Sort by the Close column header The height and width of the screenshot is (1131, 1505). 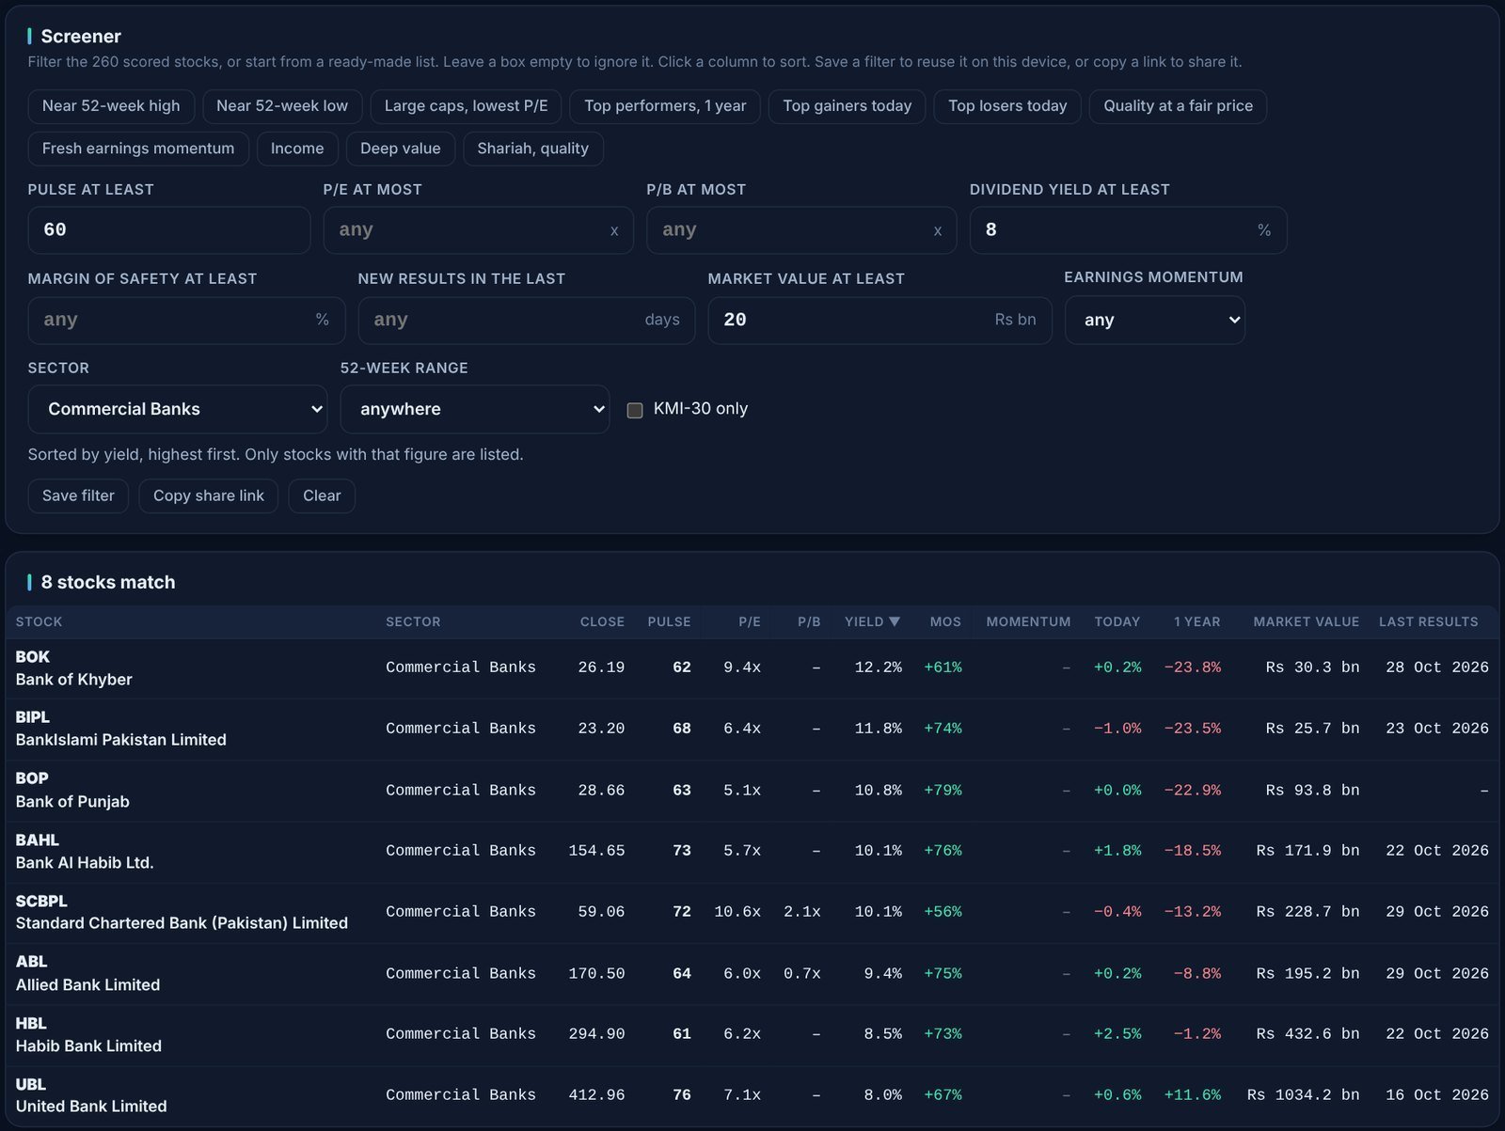602,621
